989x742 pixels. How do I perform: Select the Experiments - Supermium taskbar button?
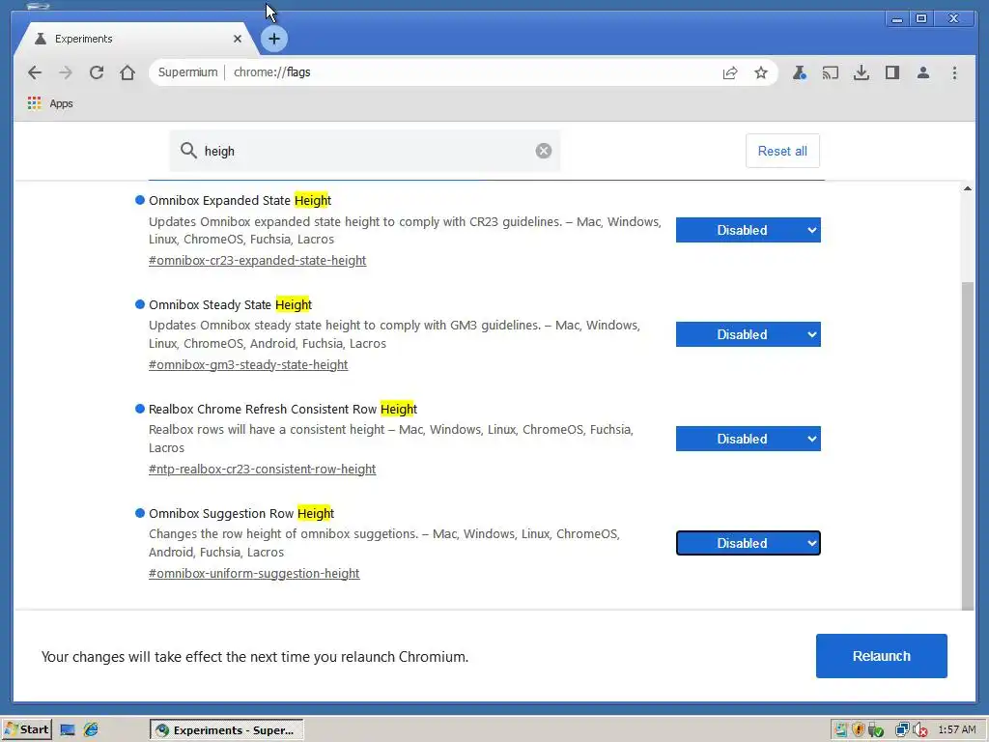point(227,730)
